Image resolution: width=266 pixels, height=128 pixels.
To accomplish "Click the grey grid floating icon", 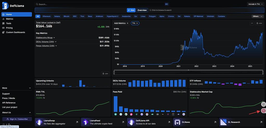I will pos(263,104).
